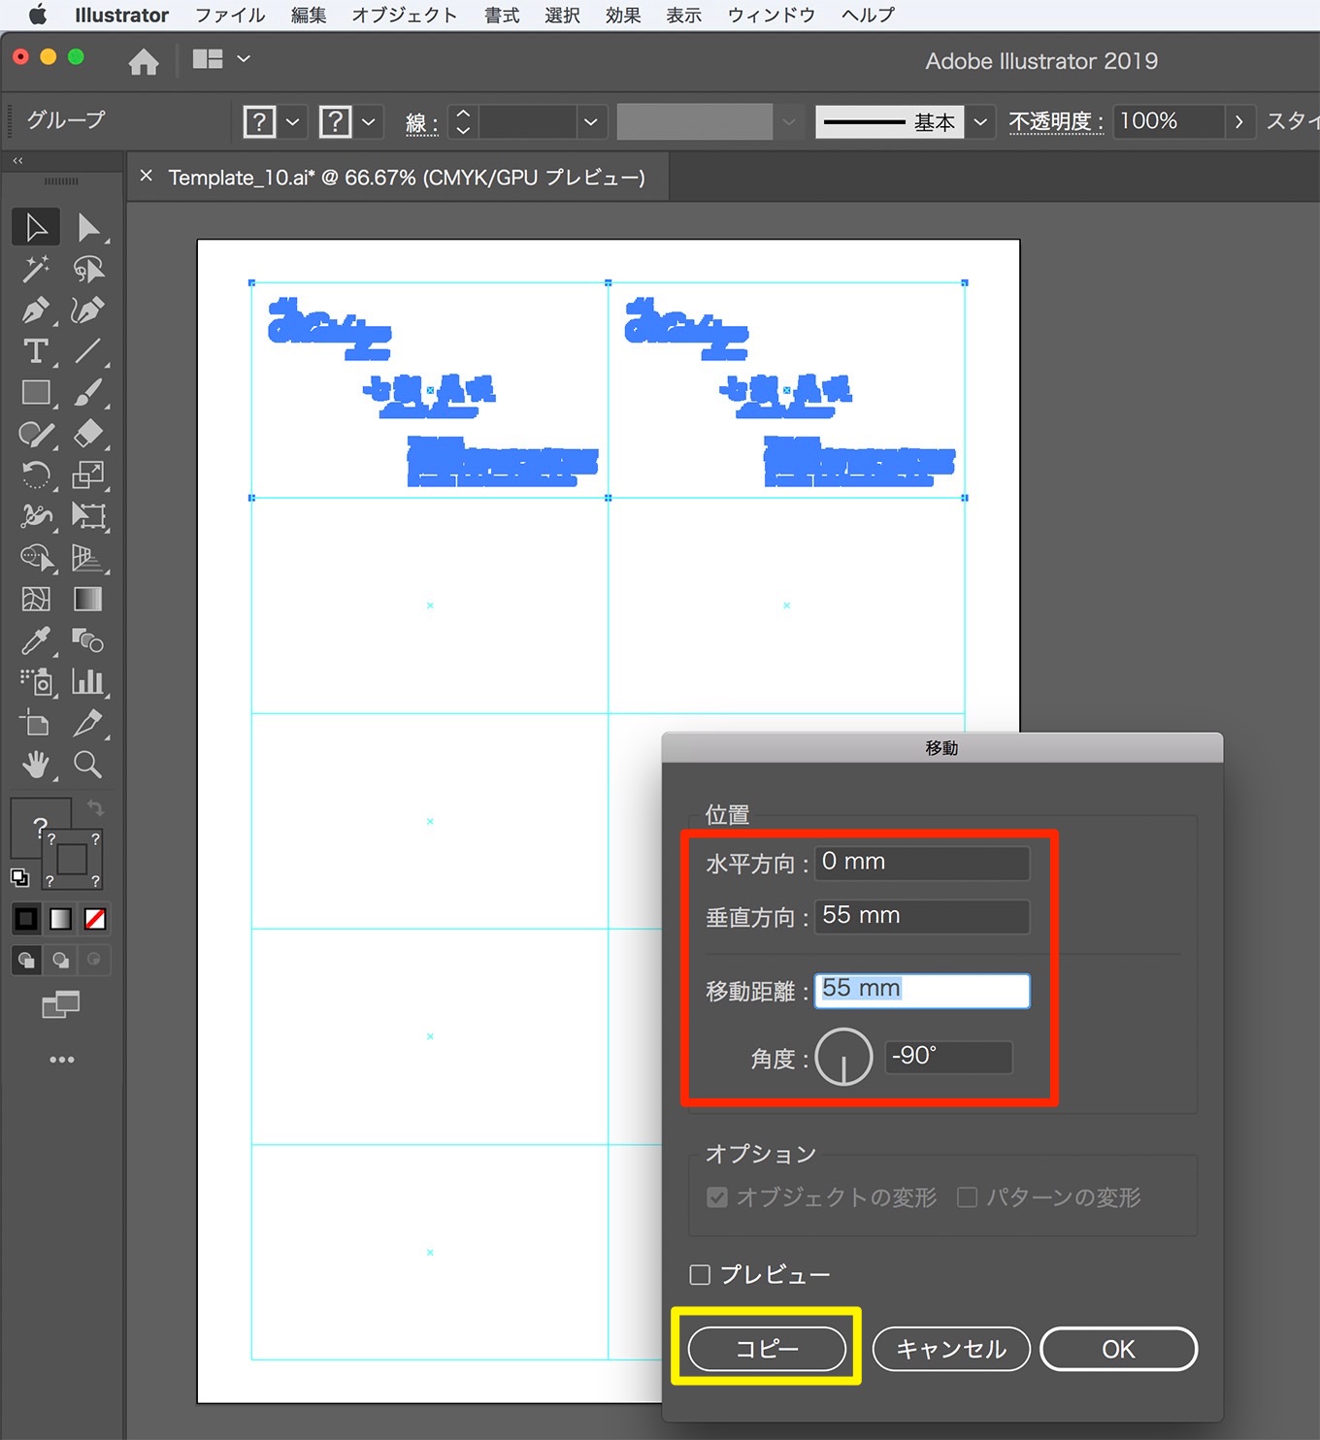This screenshot has width=1320, height=1440.
Task: Select the Zoom tool
Action: click(x=88, y=765)
